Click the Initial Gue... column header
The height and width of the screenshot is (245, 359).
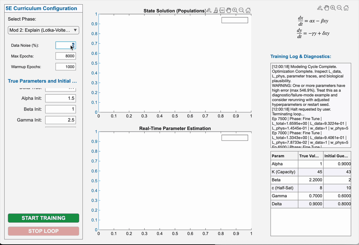(x=337, y=156)
